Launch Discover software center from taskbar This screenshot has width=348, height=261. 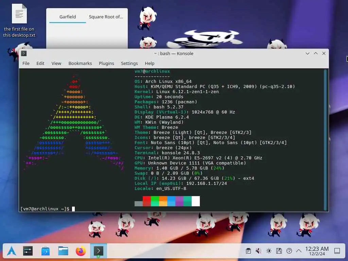tap(46, 251)
